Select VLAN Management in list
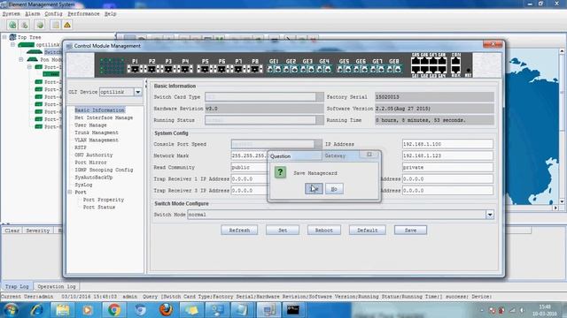The image size is (567, 318). (x=97, y=140)
